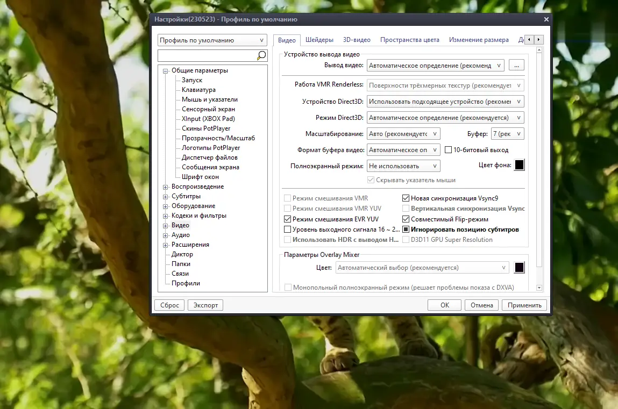
Task: Enable the 10-битовый выход checkbox
Action: pos(449,149)
